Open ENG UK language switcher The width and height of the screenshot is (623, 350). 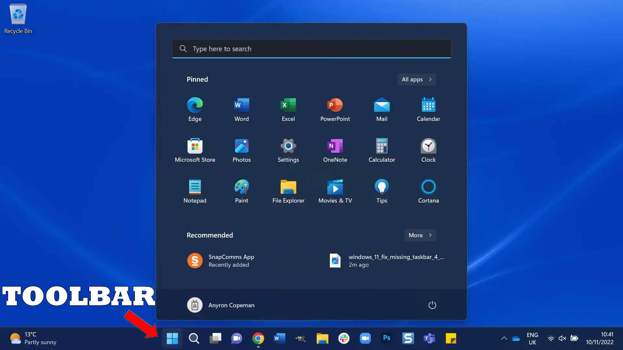click(532, 338)
